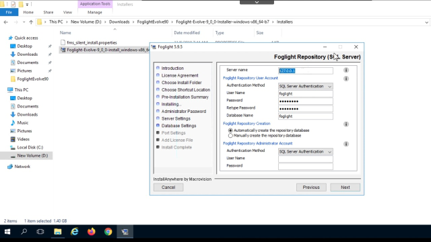This screenshot has height=242, width=431.
Task: Select fms_silent_install.properties file
Action: tap(92, 42)
